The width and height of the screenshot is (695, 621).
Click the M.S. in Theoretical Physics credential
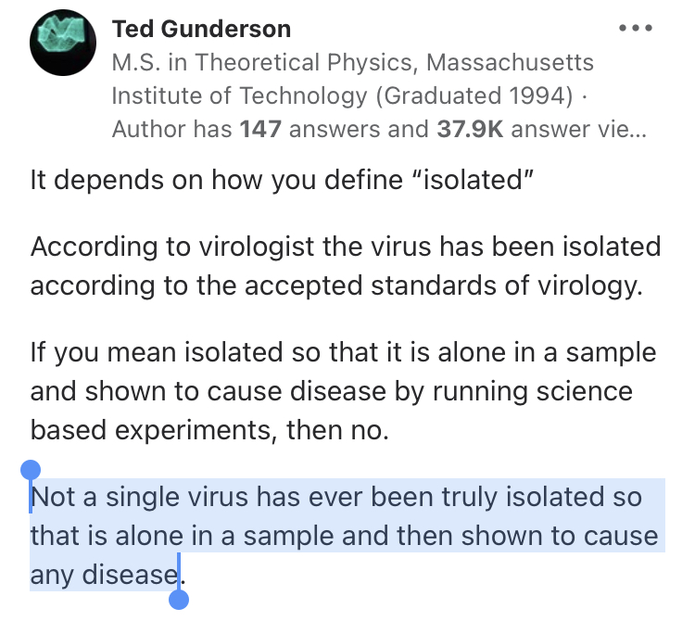pyautogui.click(x=264, y=62)
